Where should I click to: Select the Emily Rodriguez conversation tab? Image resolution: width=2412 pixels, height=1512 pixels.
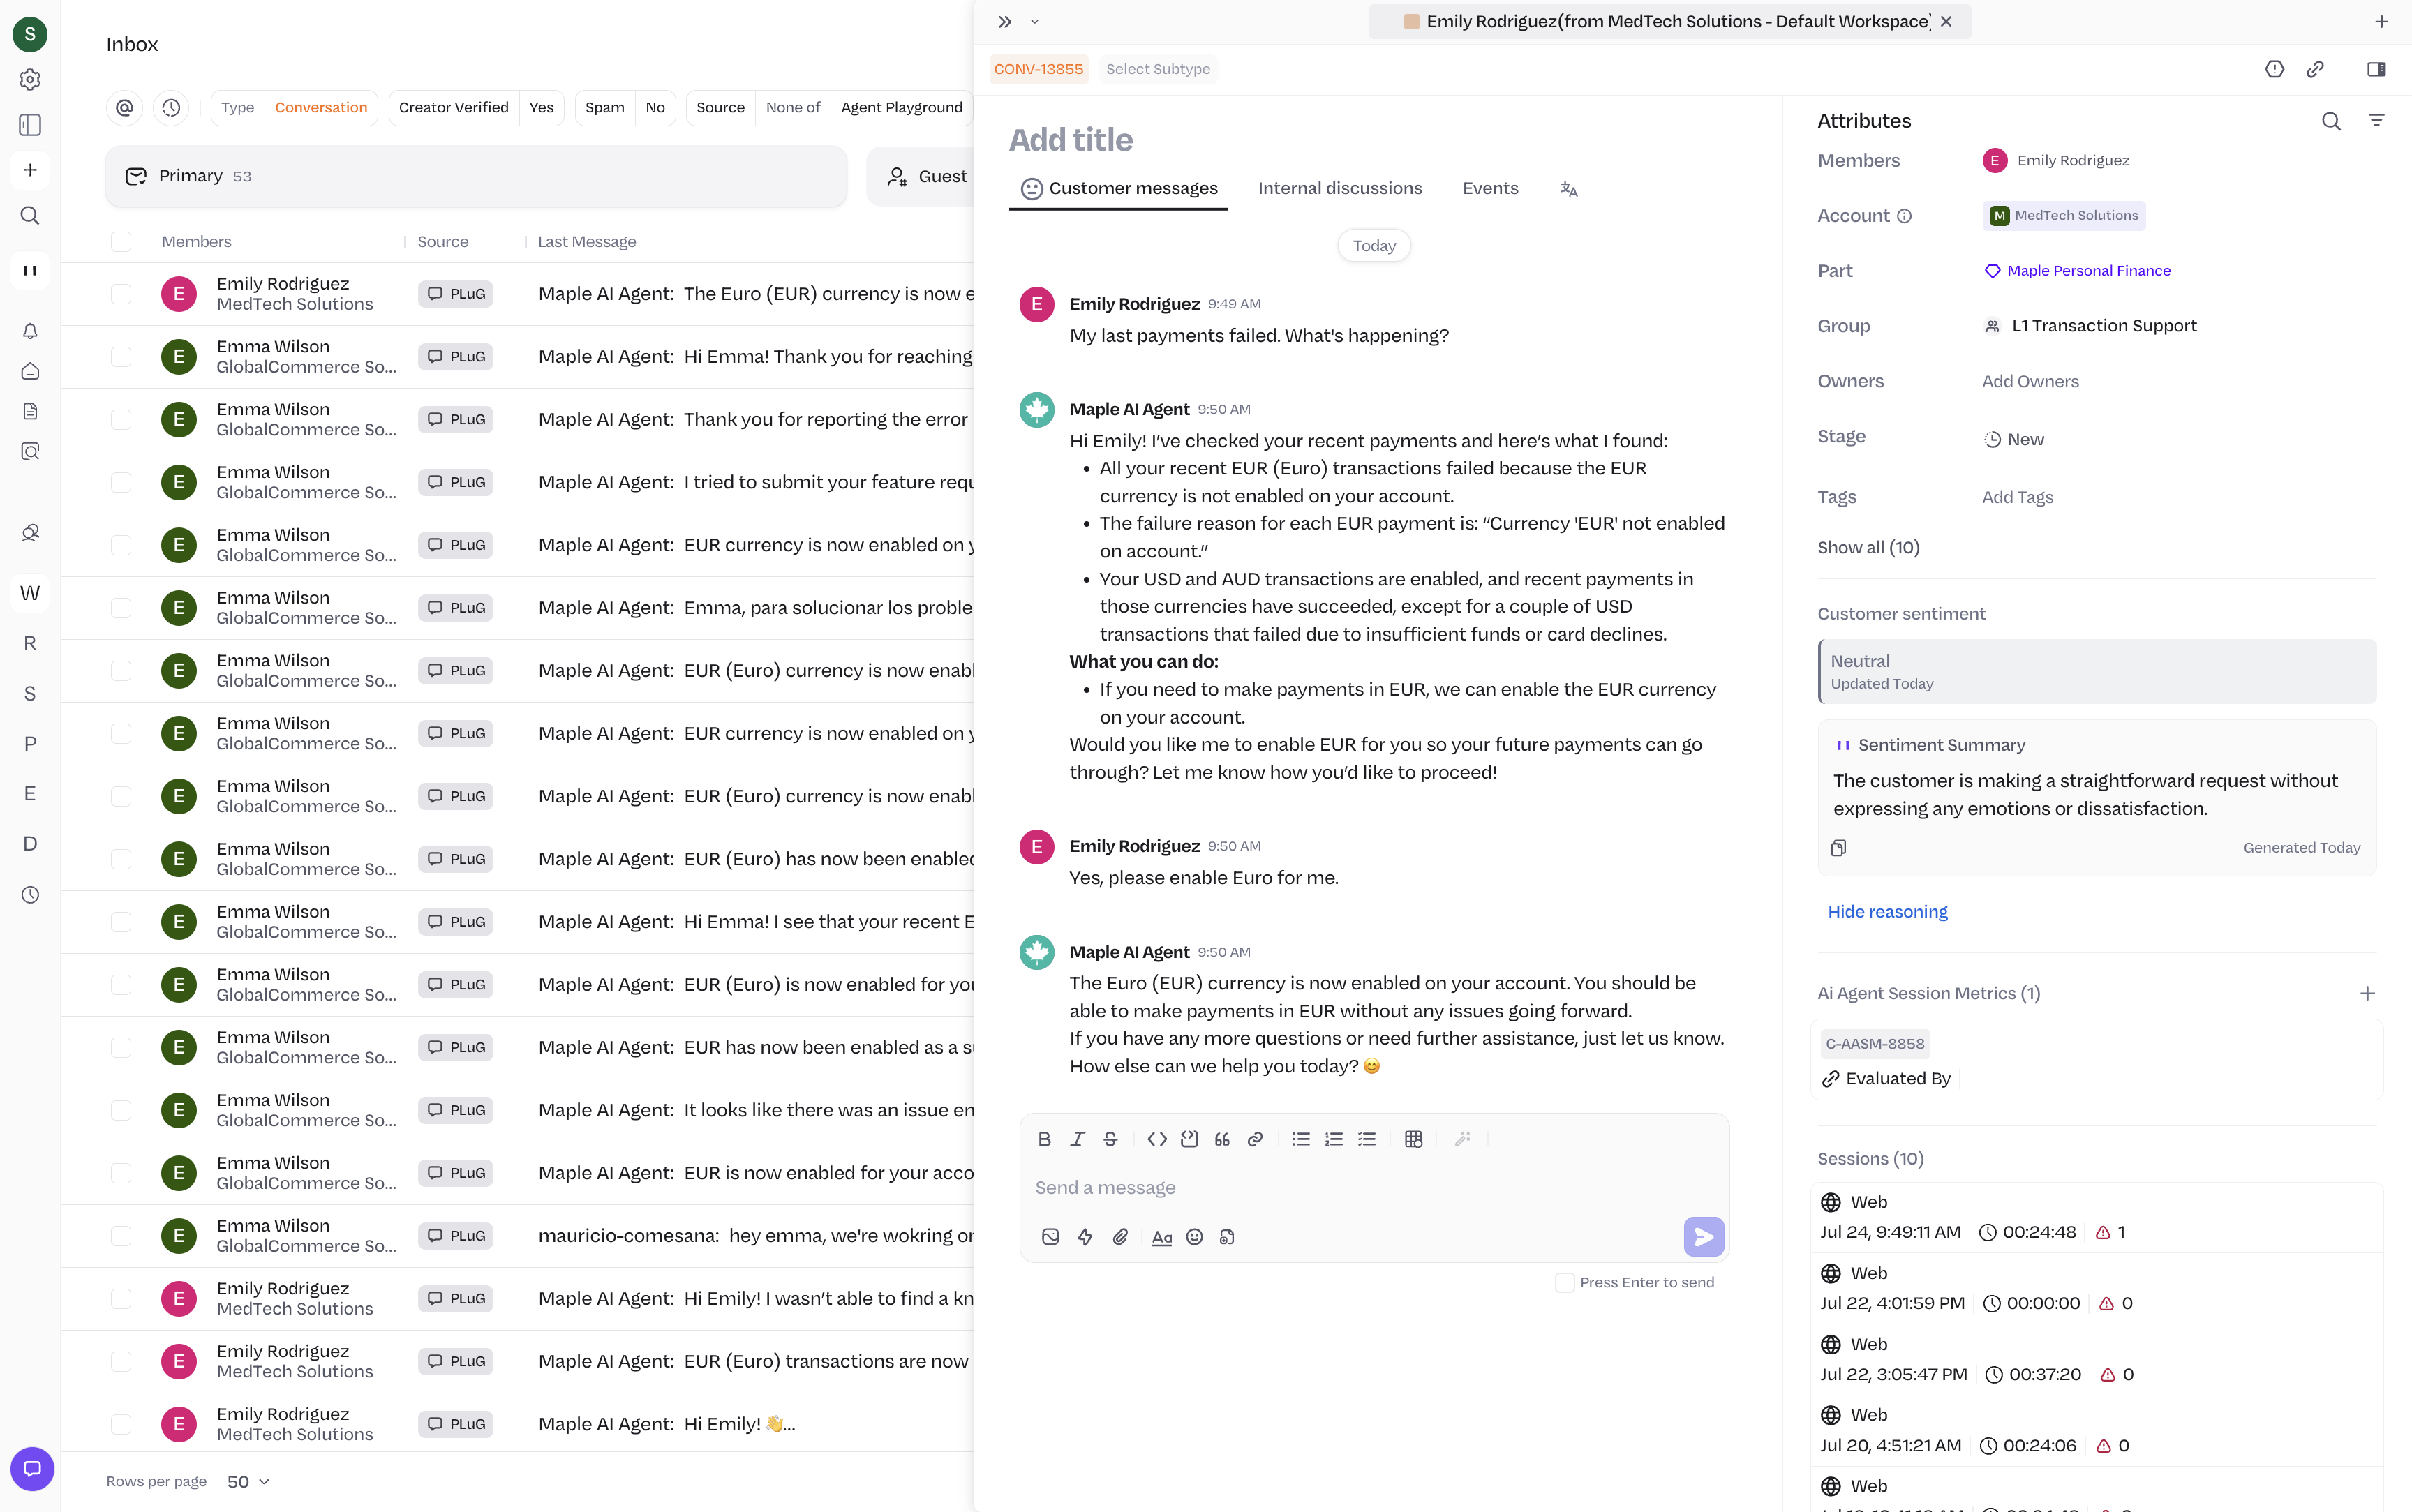click(x=1668, y=22)
